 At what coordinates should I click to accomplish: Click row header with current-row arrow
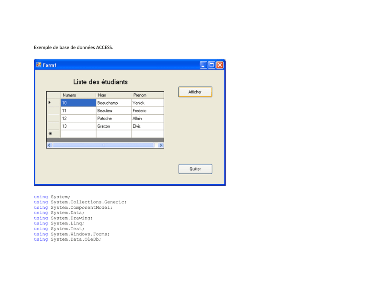click(54, 103)
